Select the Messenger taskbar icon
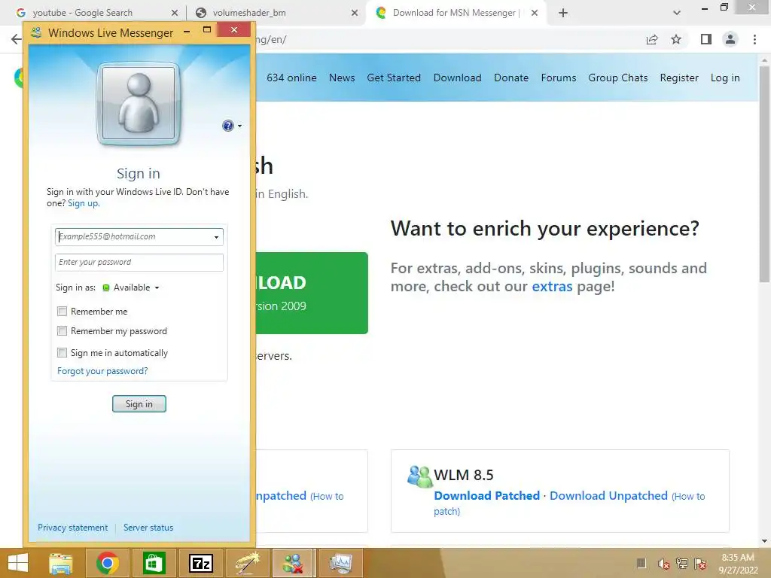This screenshot has width=771, height=578. point(293,563)
